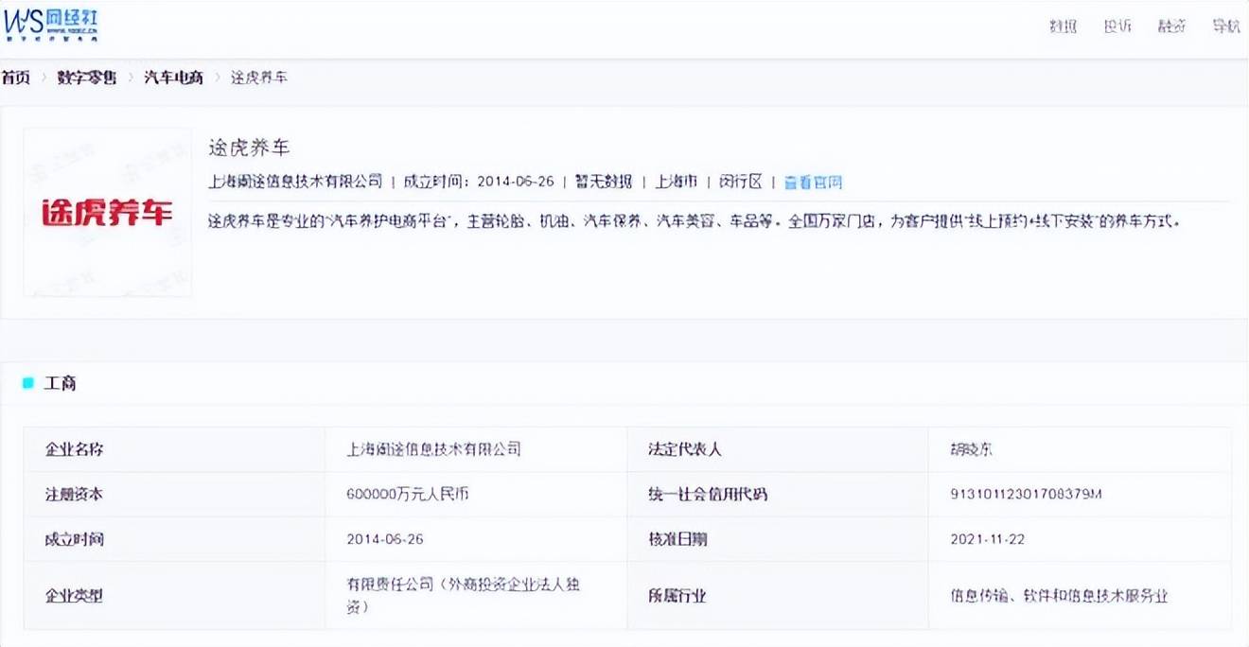Go to 融资 in the top navigation
The width and height of the screenshot is (1249, 647).
1171,26
